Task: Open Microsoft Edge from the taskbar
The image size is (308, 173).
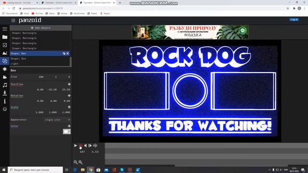Action: click(75, 170)
